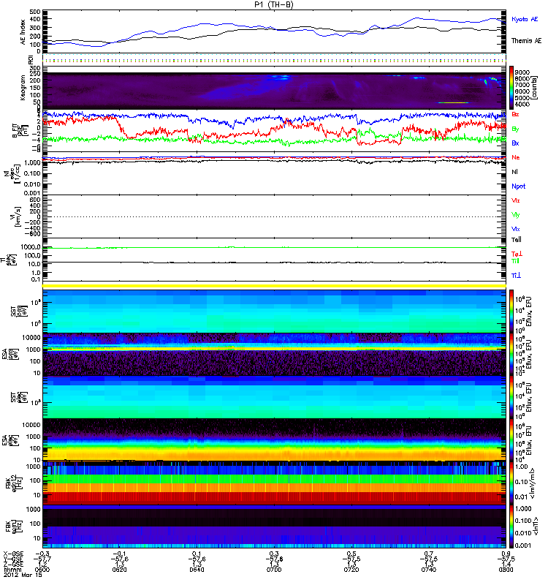Click the "X-GSE" position row label

pyautogui.click(x=13, y=554)
